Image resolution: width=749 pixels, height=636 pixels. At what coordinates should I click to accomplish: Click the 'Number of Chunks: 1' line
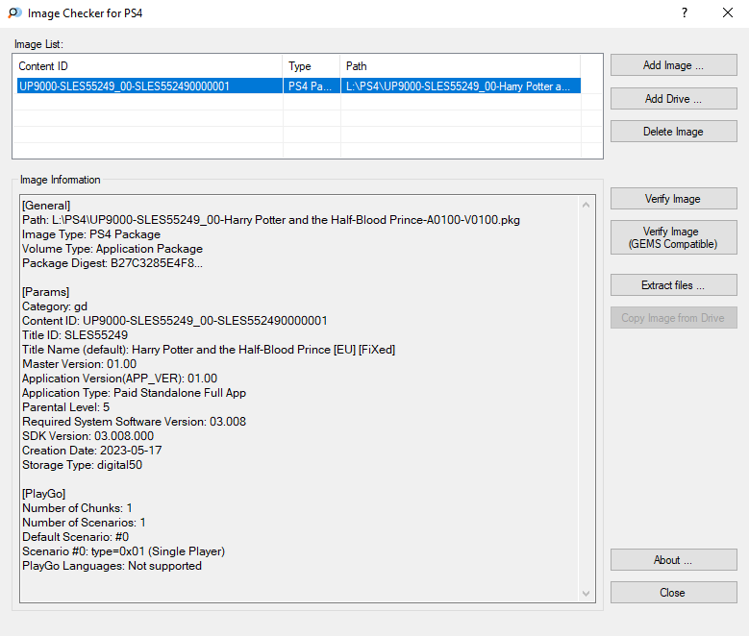(77, 508)
